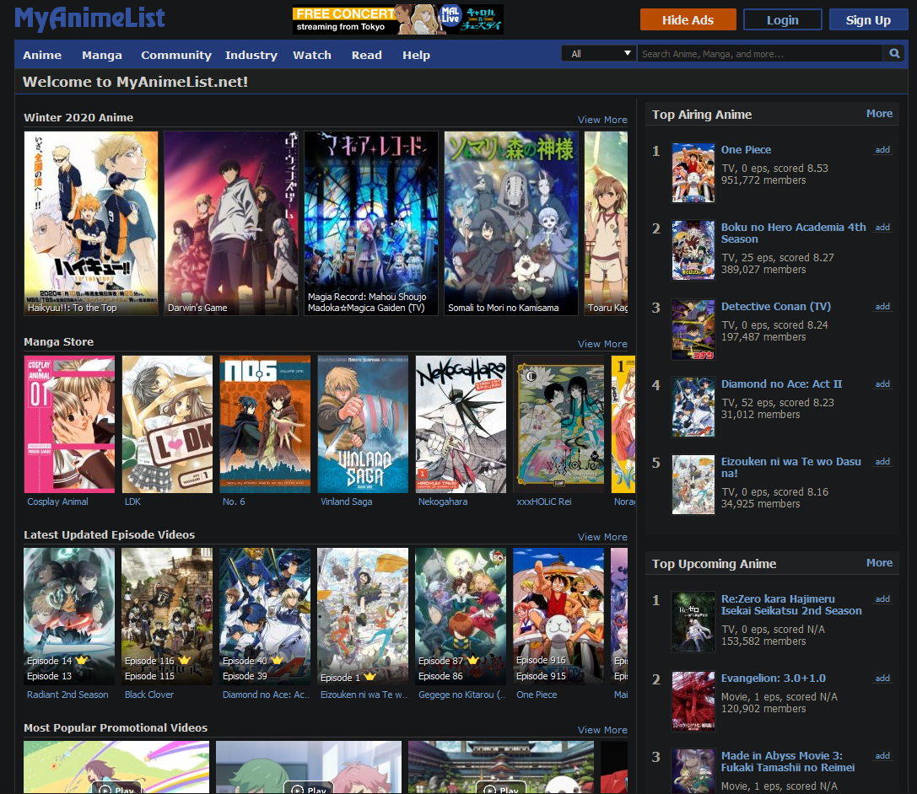
Task: Focus the Search Anime, Manga field
Action: point(759,54)
